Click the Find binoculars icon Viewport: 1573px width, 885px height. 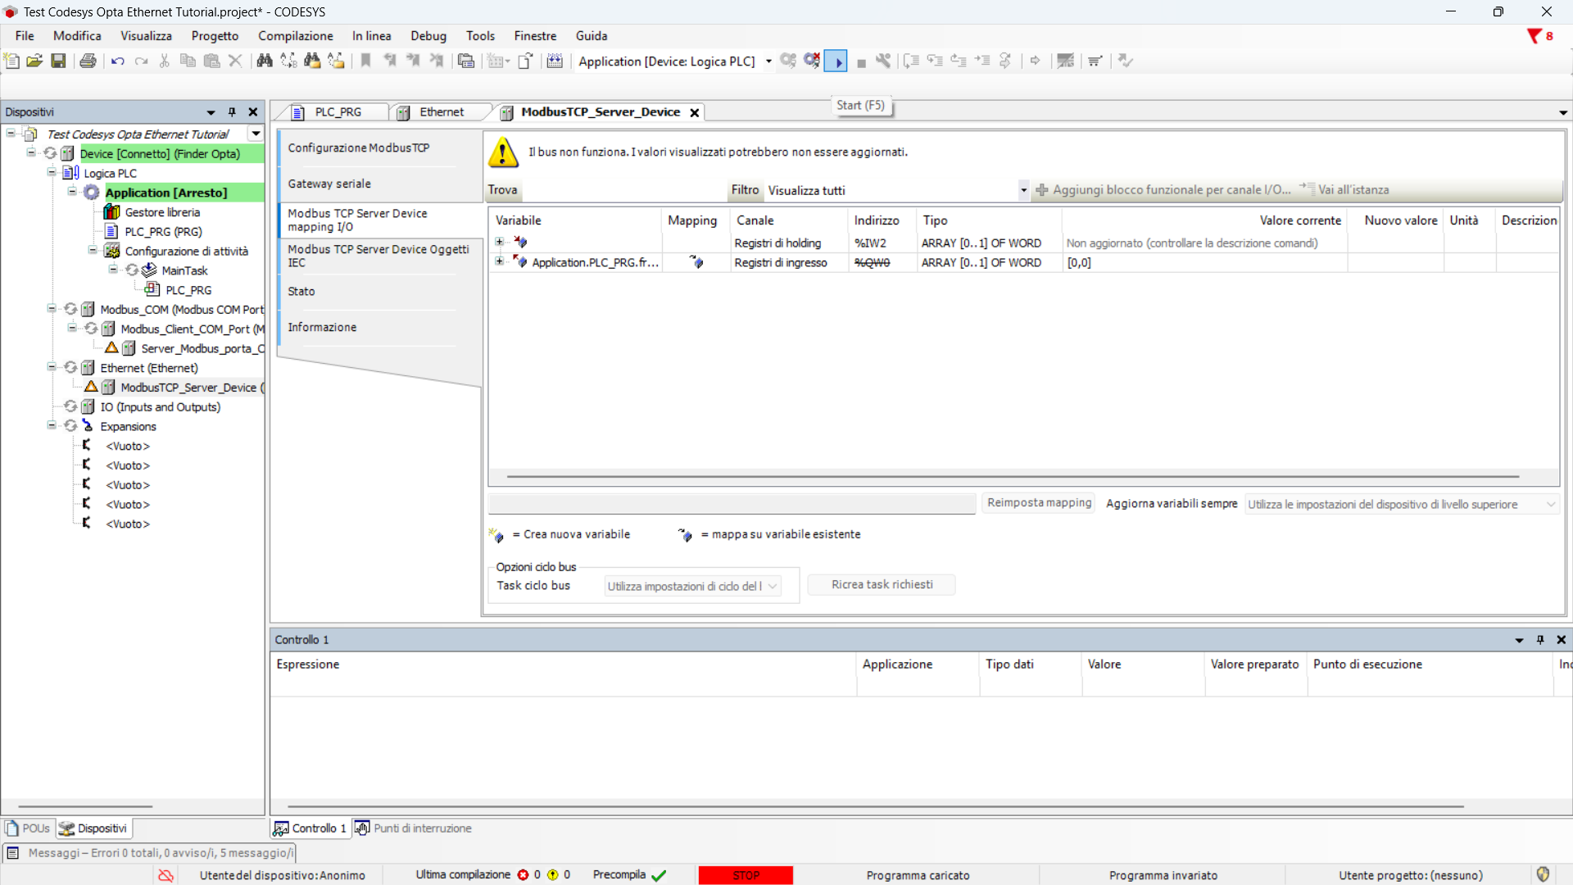(264, 61)
